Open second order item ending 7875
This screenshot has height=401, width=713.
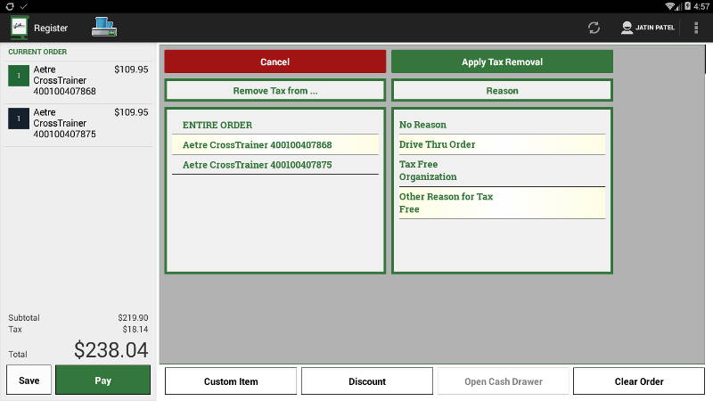(x=78, y=123)
